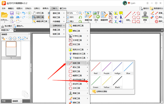Open the 注释(C) menu

tap(37, 8)
